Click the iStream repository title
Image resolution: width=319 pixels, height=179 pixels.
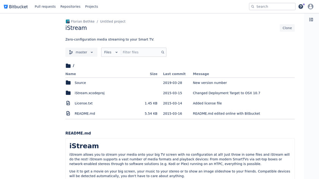click(x=76, y=28)
